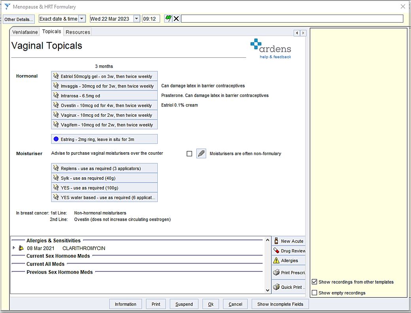Click the medication list scroll up arrow
This screenshot has height=313, width=411.
(268, 240)
